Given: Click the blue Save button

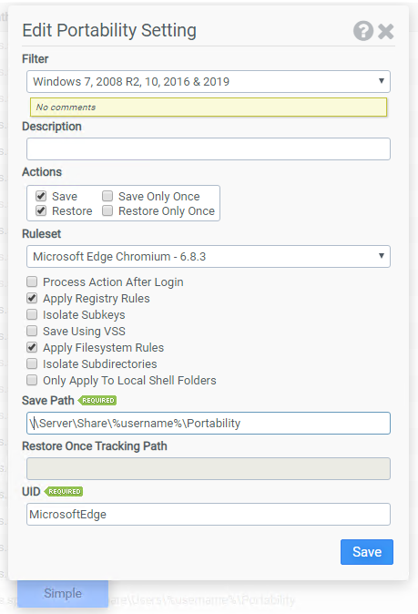Looking at the screenshot, I should 367,552.
